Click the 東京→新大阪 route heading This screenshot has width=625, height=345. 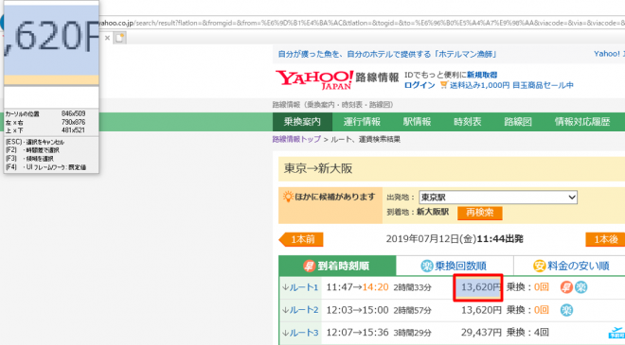[318, 169]
